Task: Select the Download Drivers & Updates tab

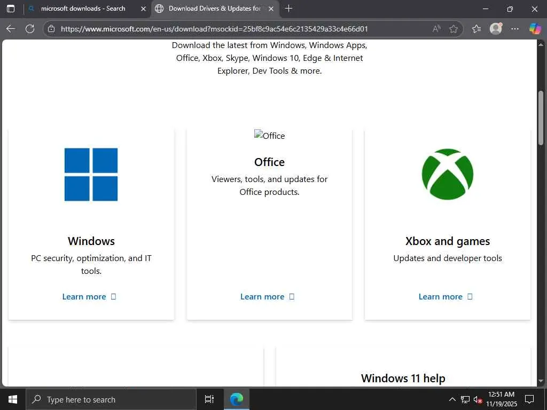Action: [x=215, y=9]
